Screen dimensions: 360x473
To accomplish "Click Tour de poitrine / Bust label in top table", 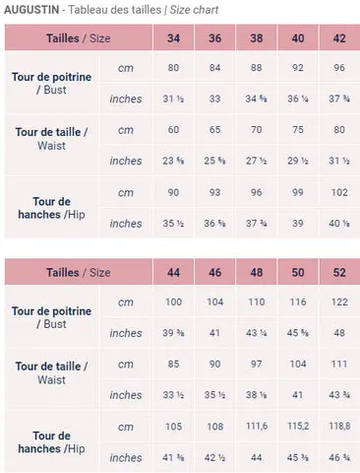I will pyautogui.click(x=51, y=83).
